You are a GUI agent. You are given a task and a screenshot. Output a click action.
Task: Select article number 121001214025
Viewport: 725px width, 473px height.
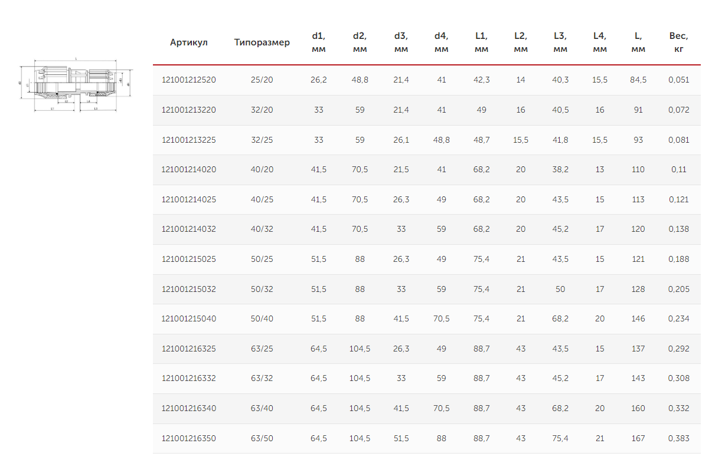[189, 199]
